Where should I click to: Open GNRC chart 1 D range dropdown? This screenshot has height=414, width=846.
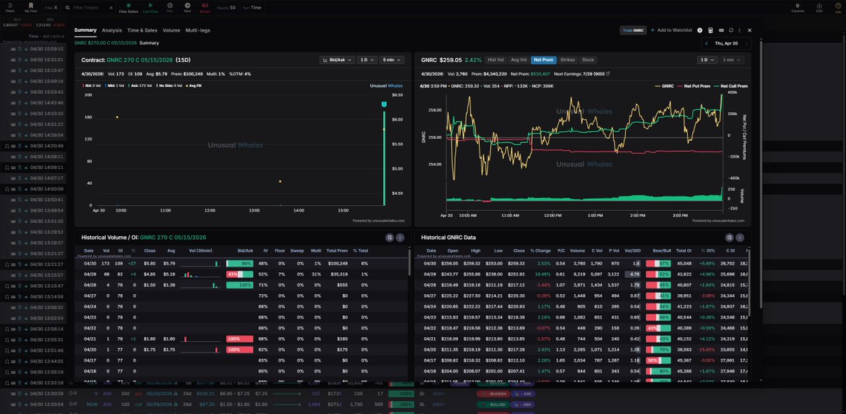point(707,60)
